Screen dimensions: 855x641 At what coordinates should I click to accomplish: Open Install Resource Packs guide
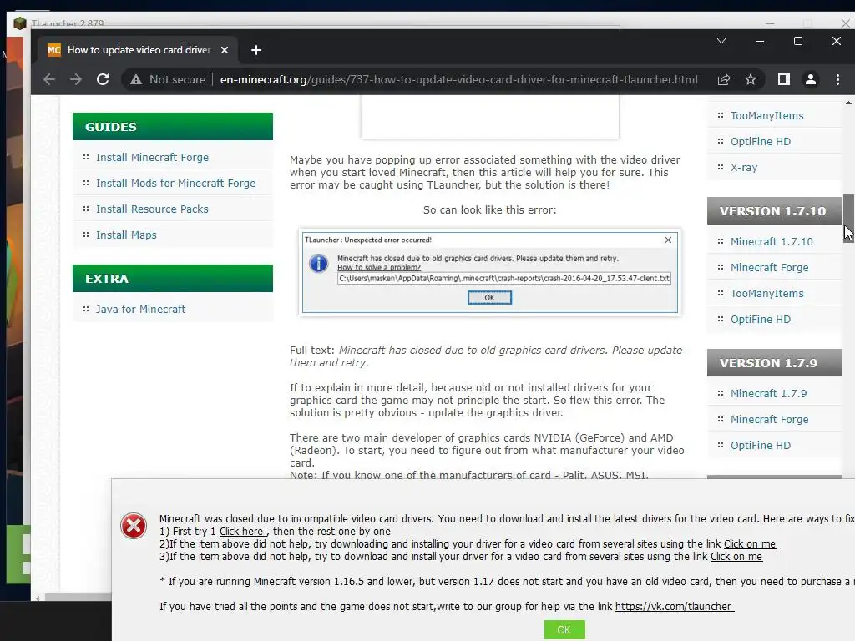(152, 209)
